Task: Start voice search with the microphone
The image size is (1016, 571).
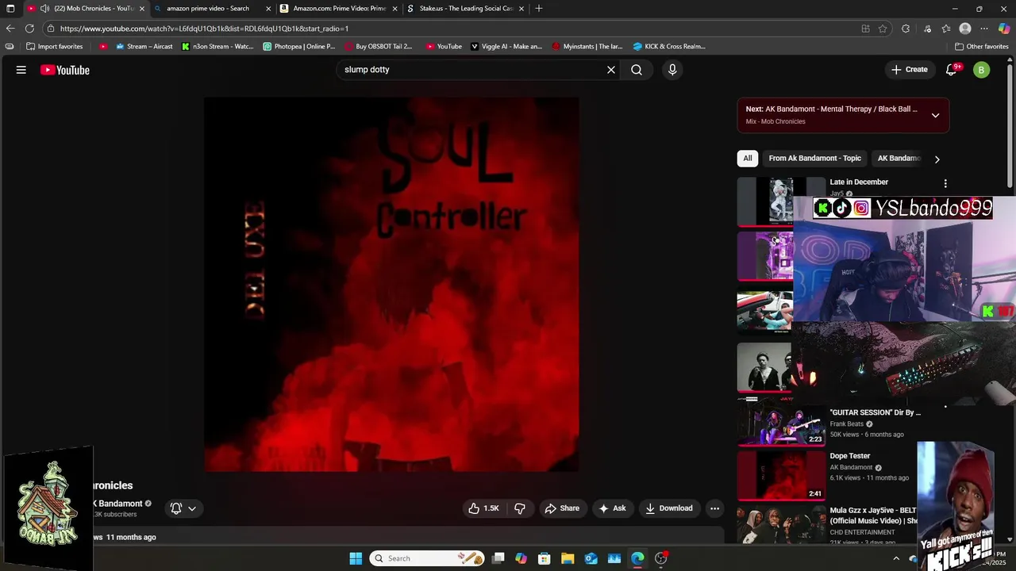Action: click(672, 70)
